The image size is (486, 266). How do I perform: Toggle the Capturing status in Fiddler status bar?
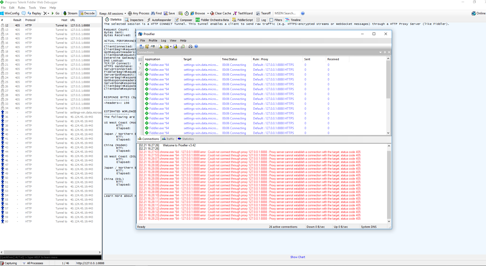click(9, 263)
